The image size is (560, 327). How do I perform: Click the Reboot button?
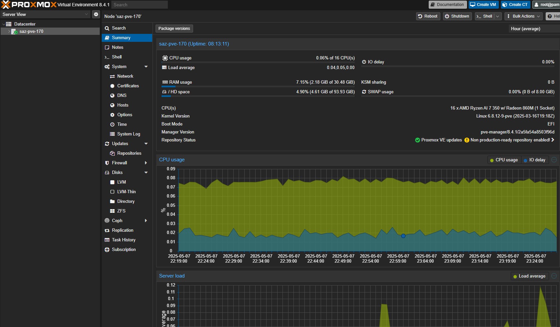point(428,16)
